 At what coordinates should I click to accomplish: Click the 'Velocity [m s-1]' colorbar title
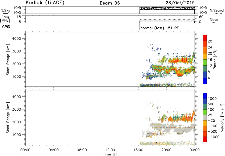click(222, 117)
